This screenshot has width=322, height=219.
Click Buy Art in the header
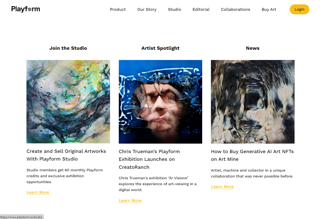269,9
